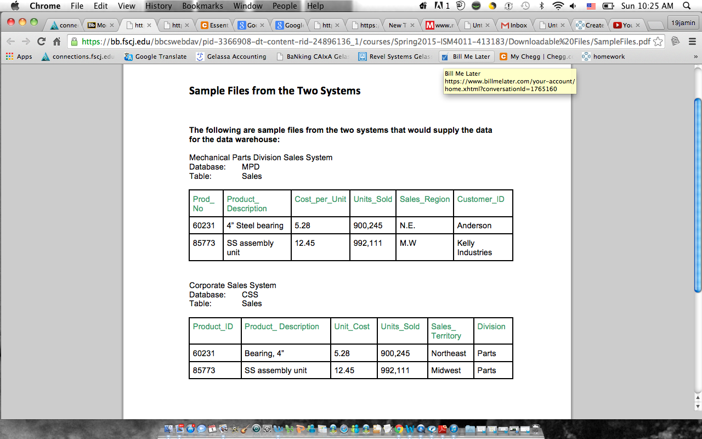Viewport: 702px width, 439px height.
Task: Expand the bookmarks overflow chevron
Action: [x=695, y=57]
